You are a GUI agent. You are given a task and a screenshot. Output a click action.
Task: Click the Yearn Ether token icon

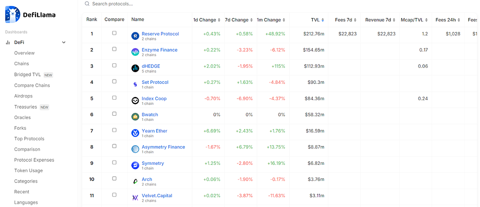tap(135, 133)
